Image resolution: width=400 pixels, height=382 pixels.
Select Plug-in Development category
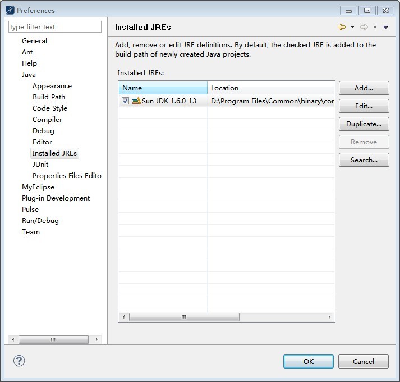coord(56,198)
